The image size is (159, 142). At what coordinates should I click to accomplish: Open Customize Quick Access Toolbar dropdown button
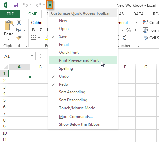click(50, 5)
